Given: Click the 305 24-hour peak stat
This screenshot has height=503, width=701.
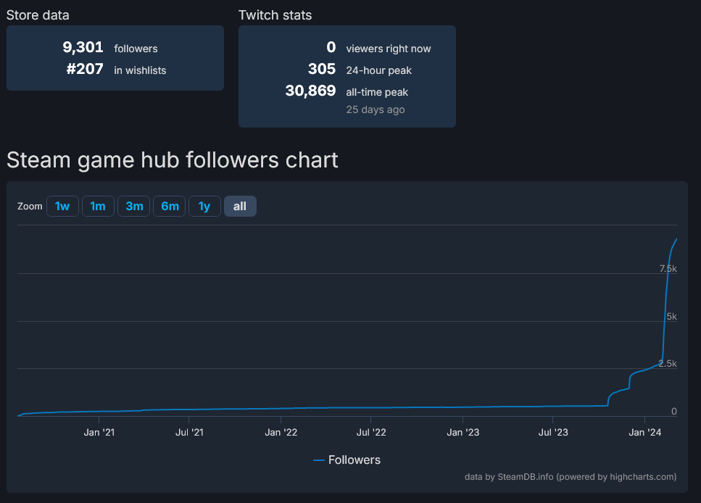Looking at the screenshot, I should click(322, 70).
